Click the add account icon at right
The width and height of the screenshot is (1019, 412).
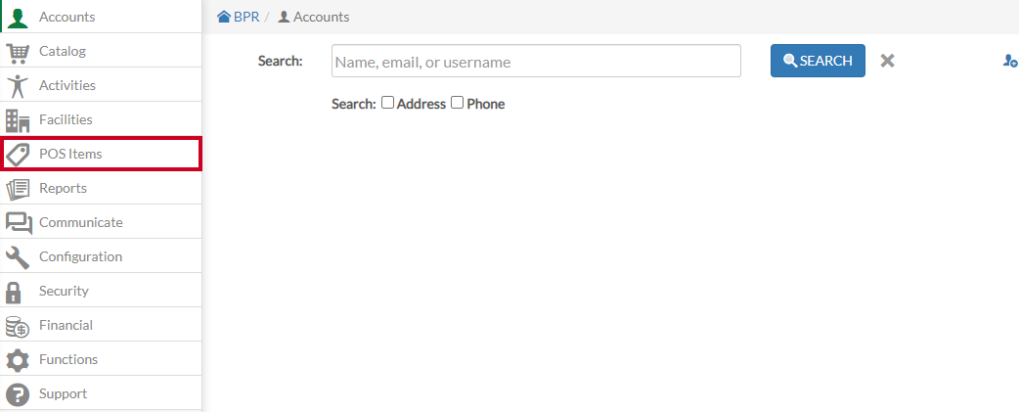(x=1010, y=61)
